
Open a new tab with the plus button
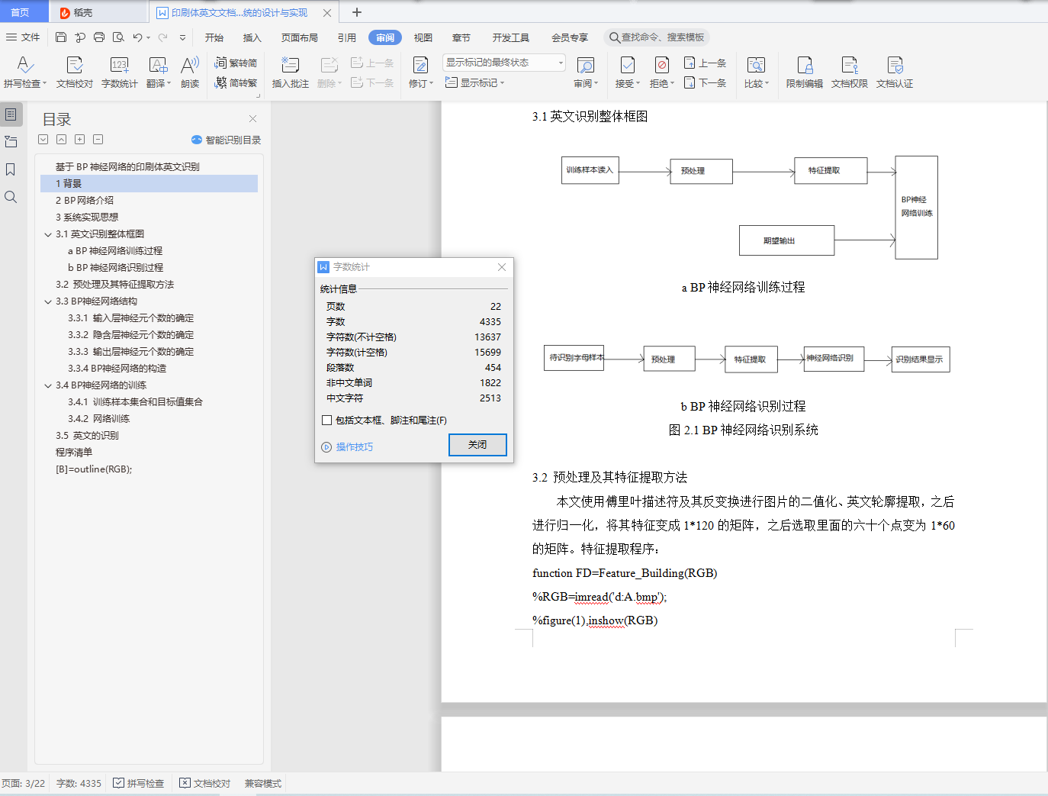(x=356, y=12)
